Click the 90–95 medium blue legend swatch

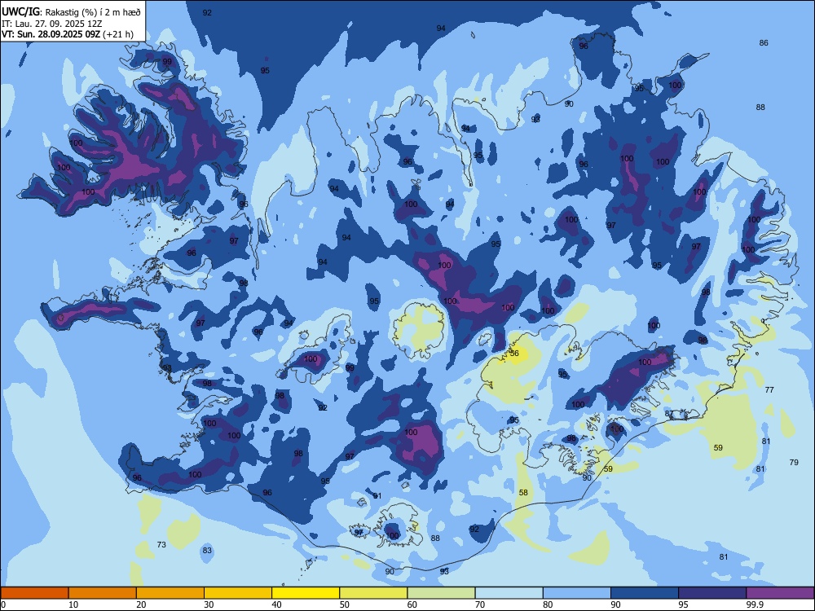(645, 593)
